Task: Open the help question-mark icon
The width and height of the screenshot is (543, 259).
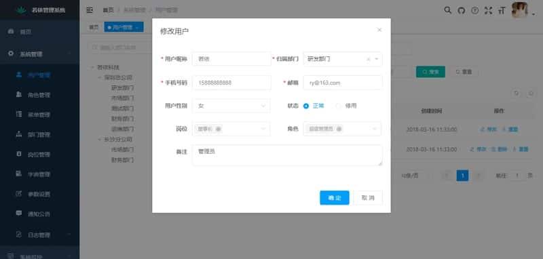Action: pos(475,10)
